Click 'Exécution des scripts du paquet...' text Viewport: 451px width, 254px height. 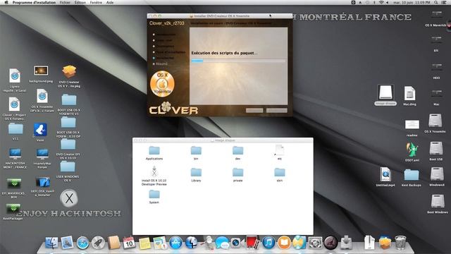tap(224, 53)
